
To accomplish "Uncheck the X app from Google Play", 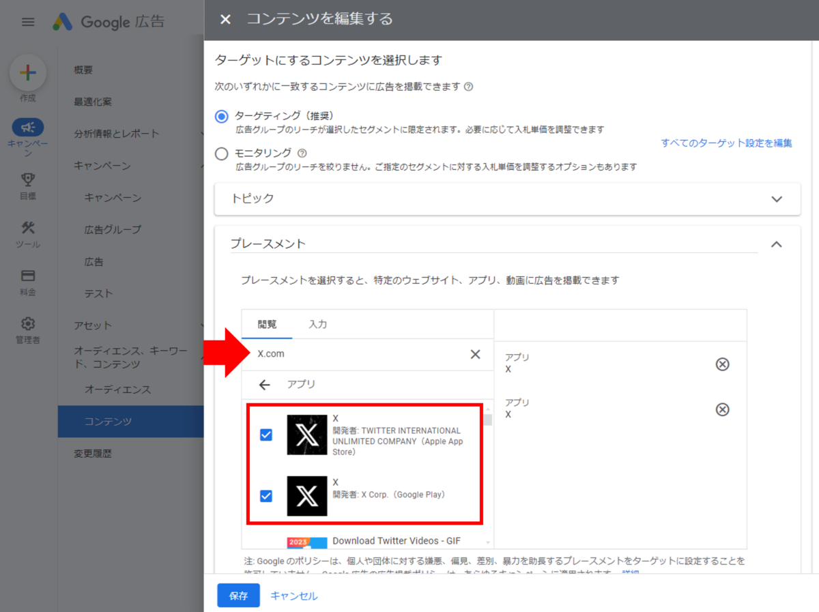I will 266,496.
